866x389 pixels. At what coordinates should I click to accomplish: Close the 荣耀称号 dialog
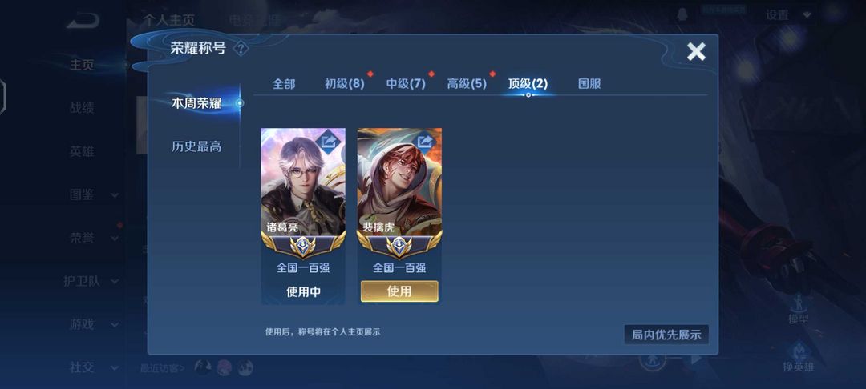(x=696, y=51)
